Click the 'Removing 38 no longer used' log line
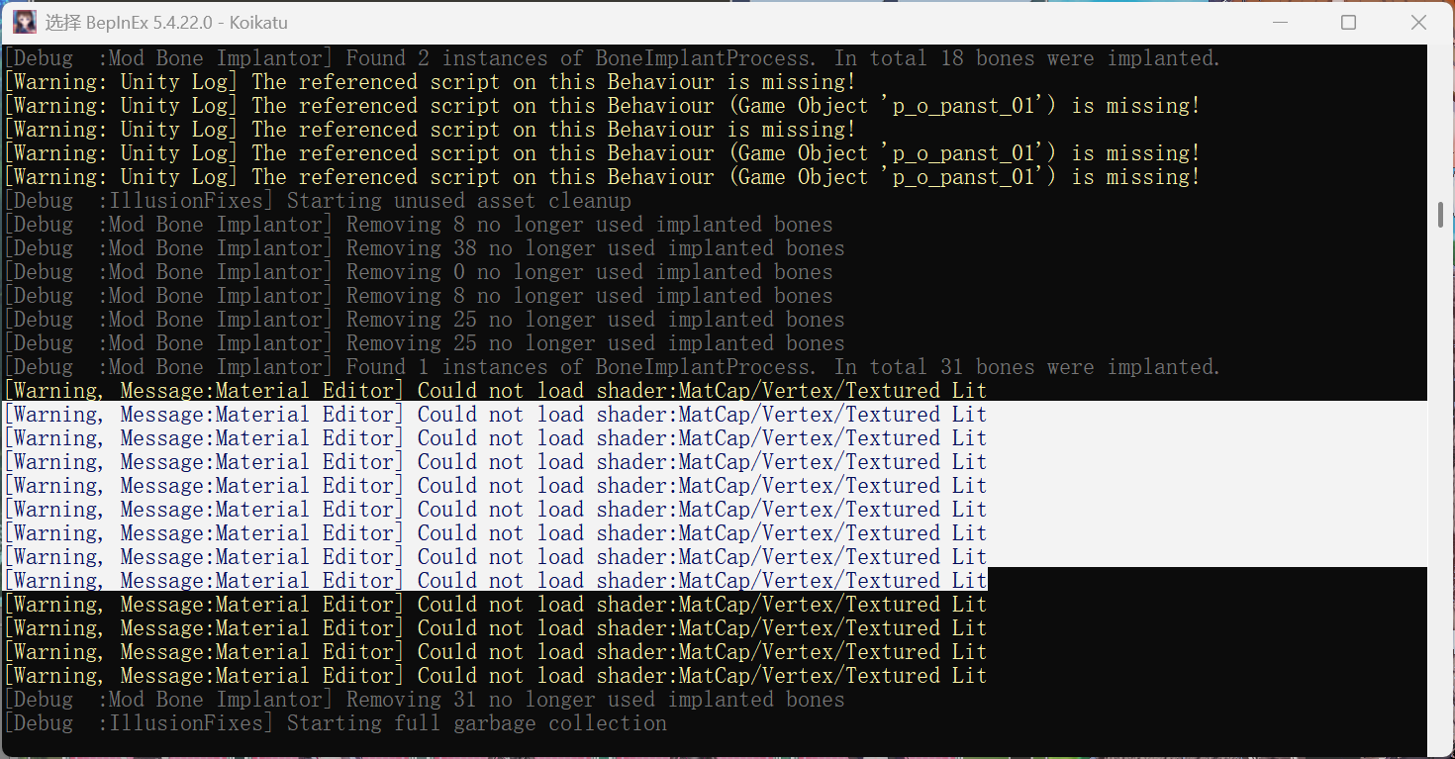This screenshot has width=1455, height=759. click(x=594, y=248)
